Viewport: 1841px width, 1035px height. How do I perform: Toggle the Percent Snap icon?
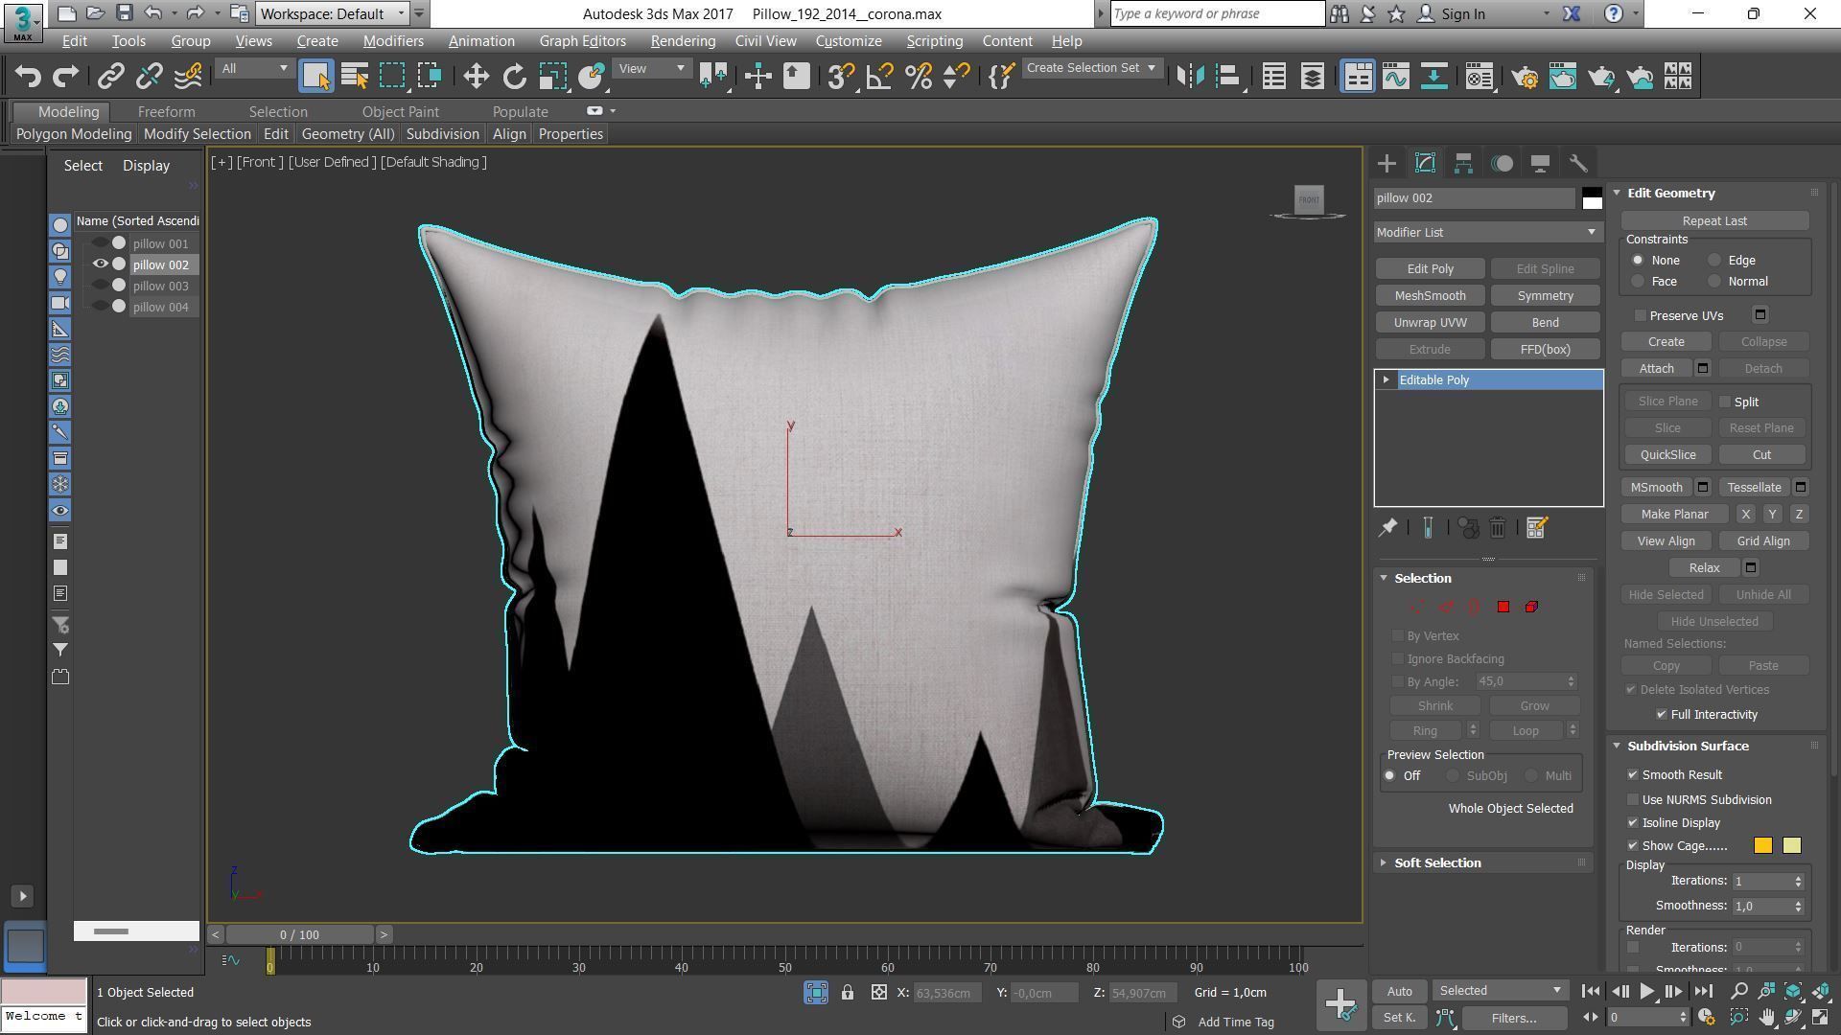click(x=918, y=77)
